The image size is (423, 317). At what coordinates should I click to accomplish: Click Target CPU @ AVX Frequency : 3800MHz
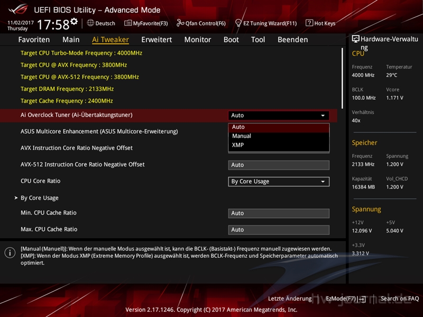point(73,65)
